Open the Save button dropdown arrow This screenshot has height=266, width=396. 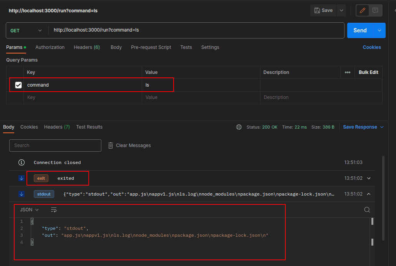[x=341, y=10]
